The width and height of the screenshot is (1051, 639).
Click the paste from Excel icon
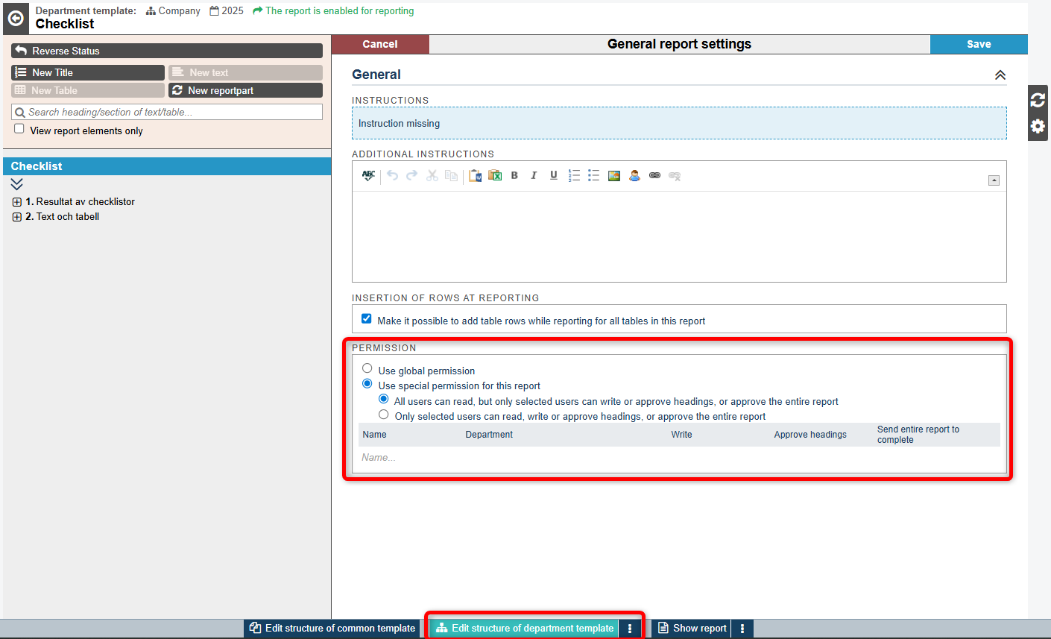[495, 176]
